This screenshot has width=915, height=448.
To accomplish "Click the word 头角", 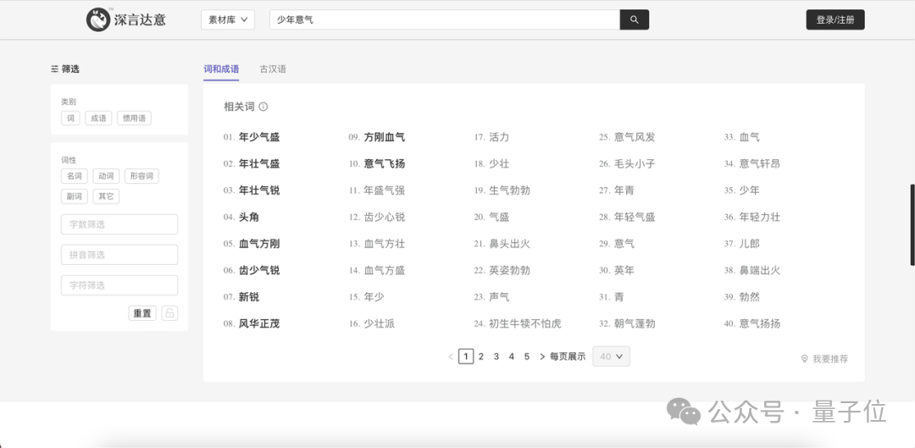I will pyautogui.click(x=249, y=217).
